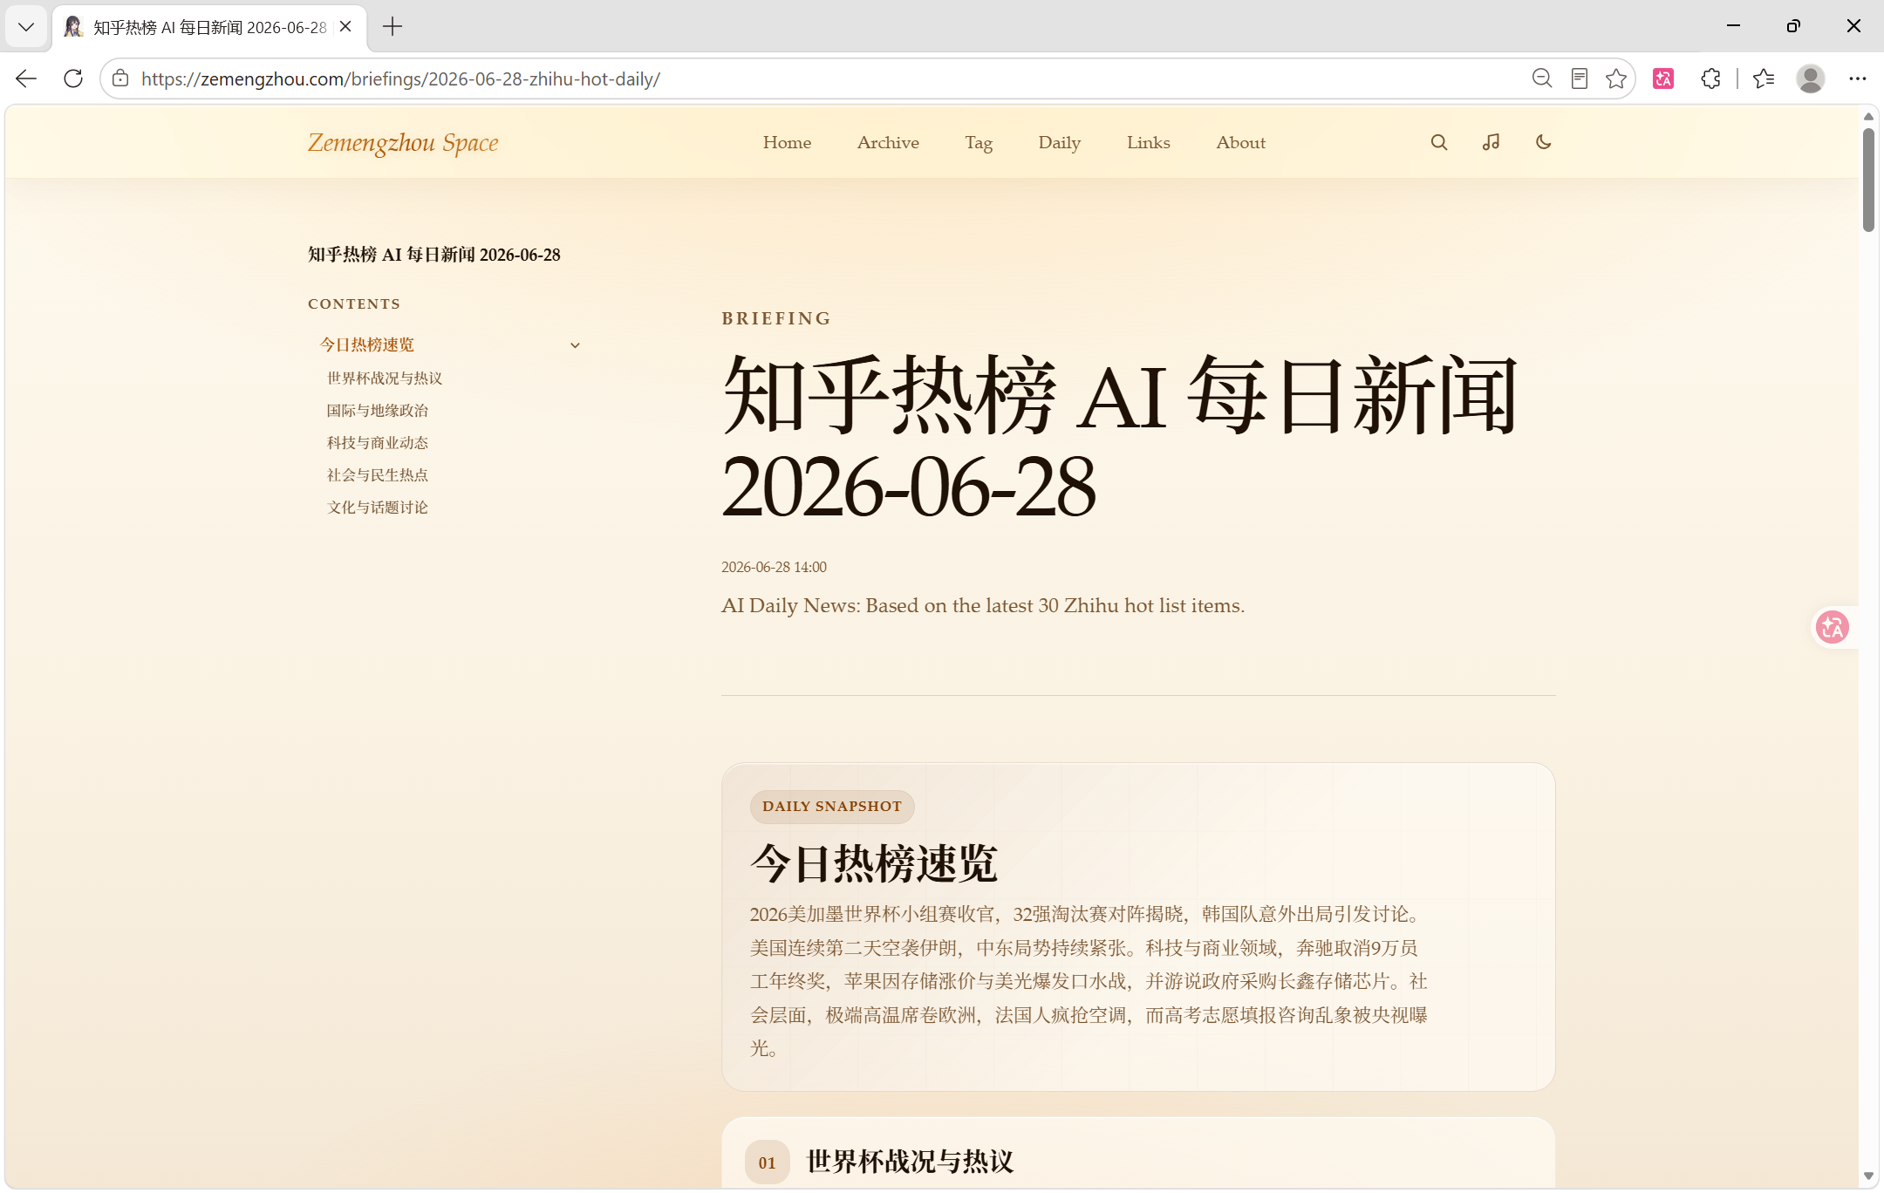
Task: Click the 今日热榜速览 card heading
Action: [x=874, y=863]
